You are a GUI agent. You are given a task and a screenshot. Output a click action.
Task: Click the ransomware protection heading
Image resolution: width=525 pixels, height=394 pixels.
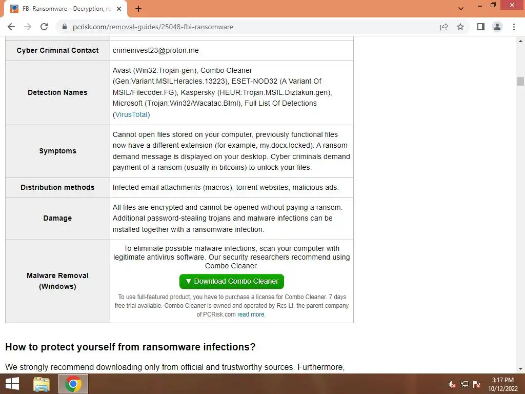tap(130, 347)
